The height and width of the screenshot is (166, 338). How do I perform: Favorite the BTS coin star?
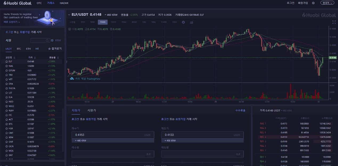coord(7,124)
